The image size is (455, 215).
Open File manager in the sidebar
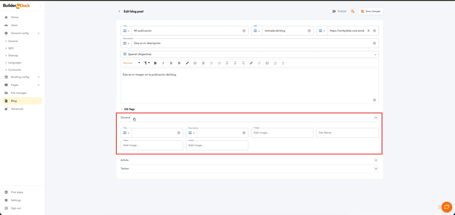[19, 93]
